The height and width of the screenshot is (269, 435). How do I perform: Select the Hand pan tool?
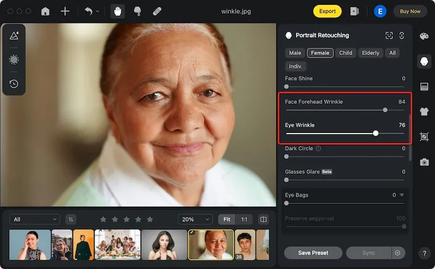[116, 11]
